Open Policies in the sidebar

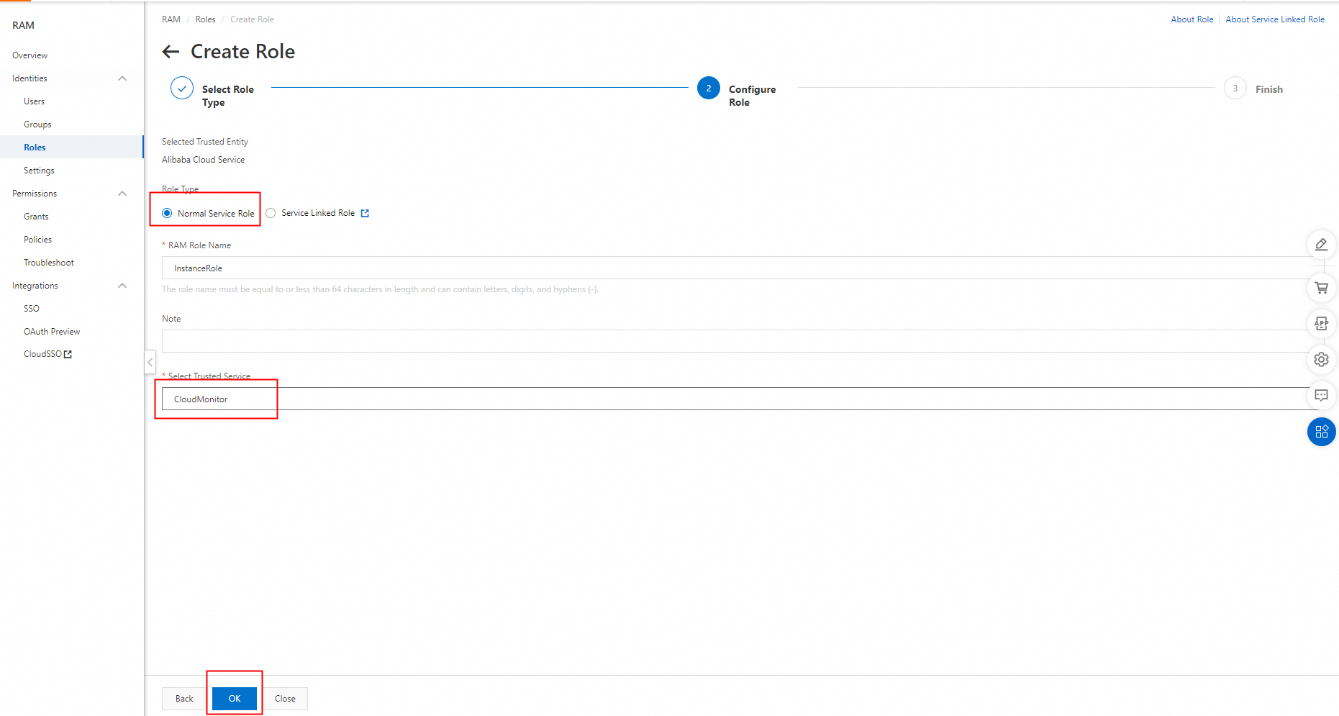[x=37, y=240]
